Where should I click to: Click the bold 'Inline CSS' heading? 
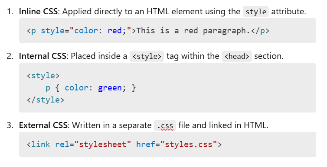[x=38, y=11]
